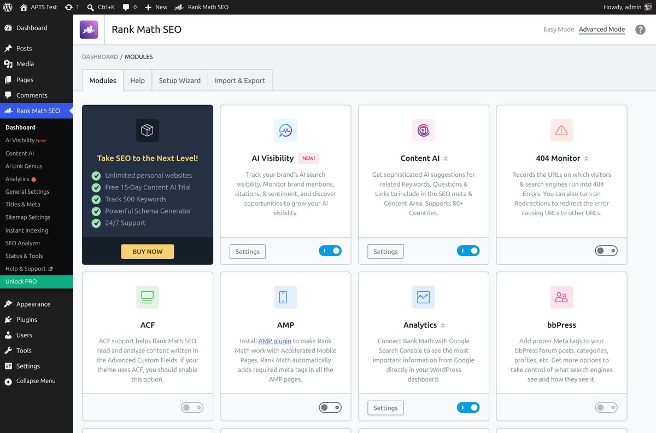Click the Analytics chart module icon
The height and width of the screenshot is (433, 656).
click(424, 297)
